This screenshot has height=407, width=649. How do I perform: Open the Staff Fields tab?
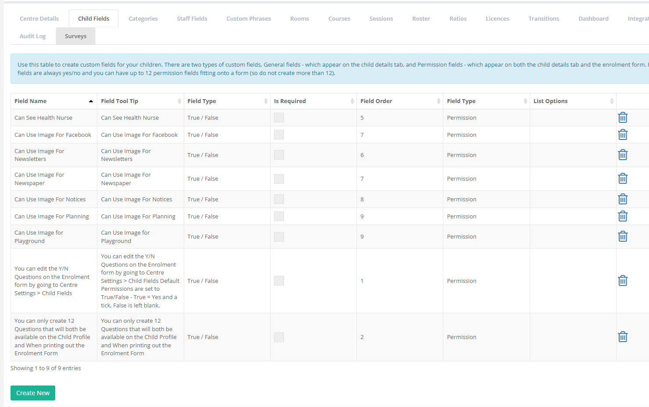pos(192,18)
